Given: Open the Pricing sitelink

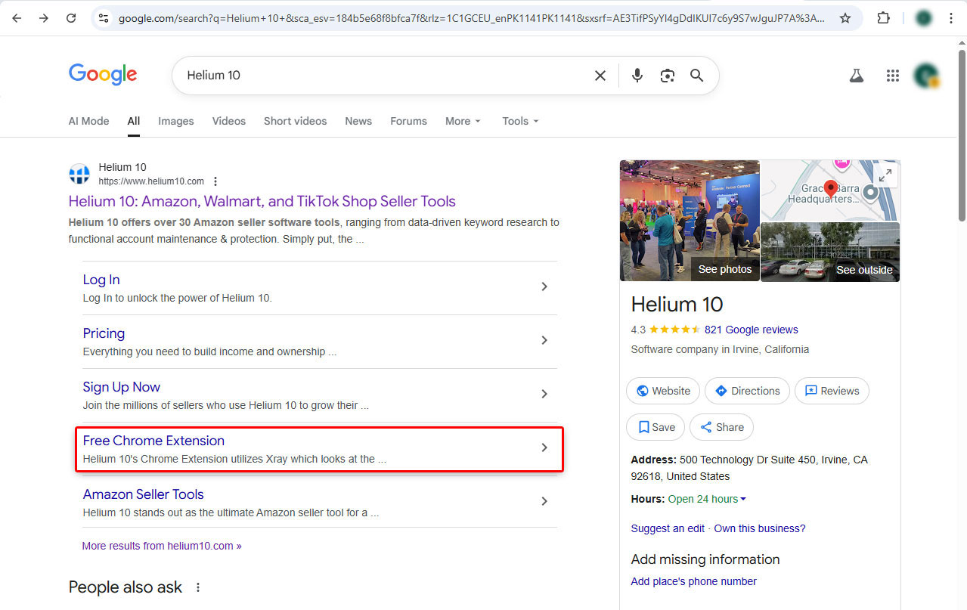Looking at the screenshot, I should (104, 333).
